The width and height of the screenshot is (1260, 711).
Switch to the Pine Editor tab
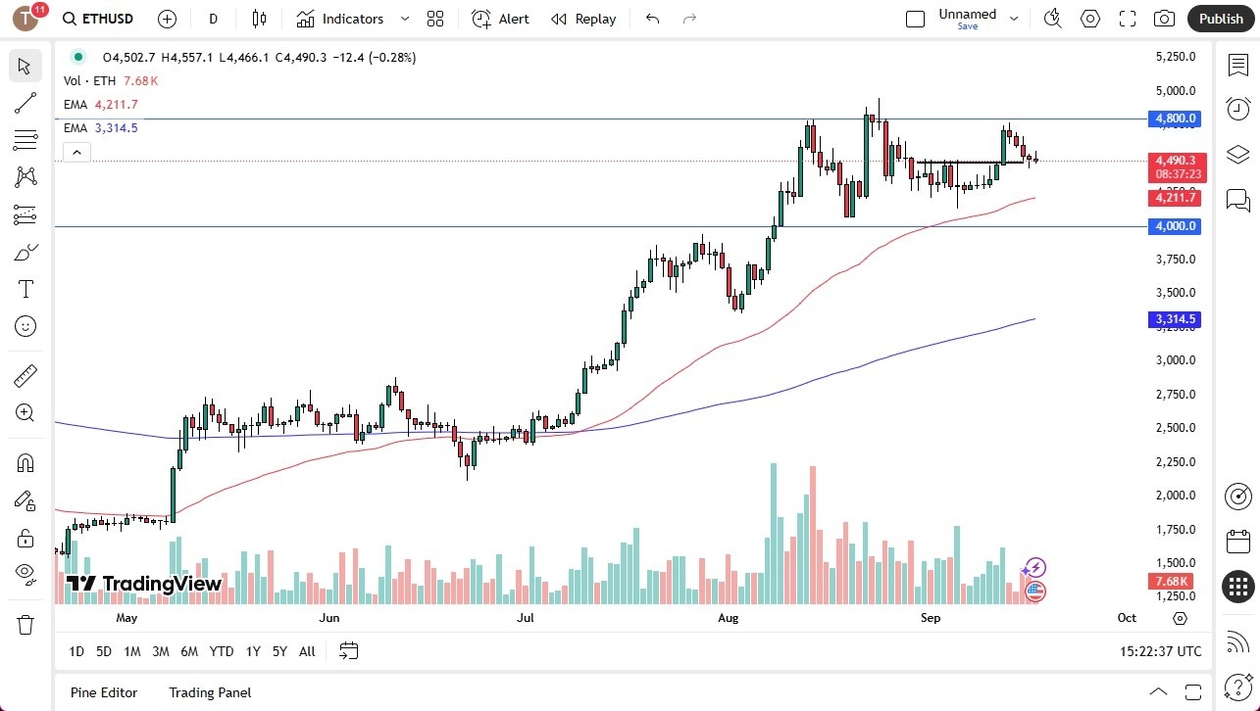pos(103,692)
